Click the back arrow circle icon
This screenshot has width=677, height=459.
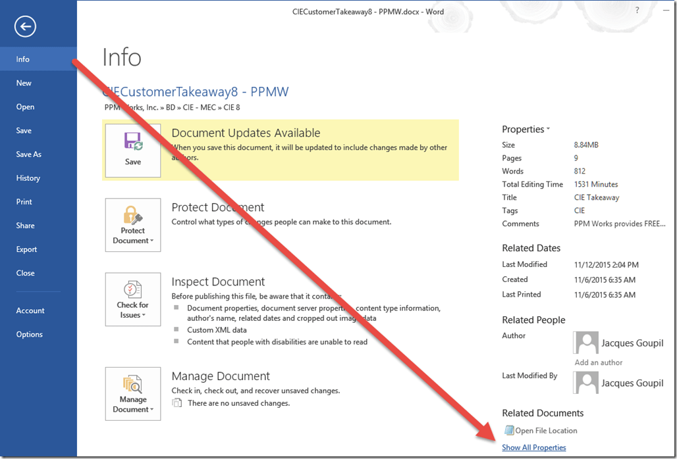tap(25, 27)
